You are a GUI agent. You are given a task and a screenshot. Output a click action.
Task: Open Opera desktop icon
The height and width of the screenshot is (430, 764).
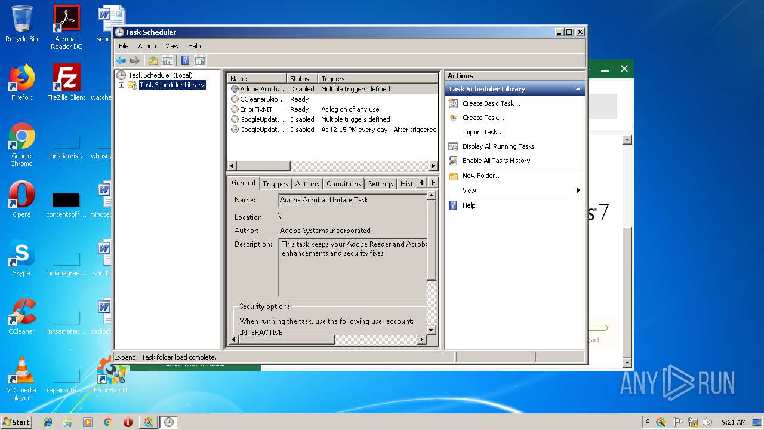pos(21,199)
